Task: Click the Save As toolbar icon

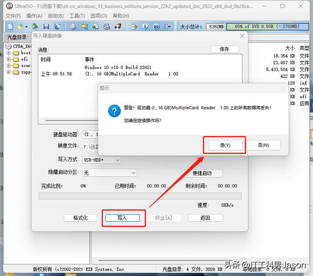Action: point(58,26)
